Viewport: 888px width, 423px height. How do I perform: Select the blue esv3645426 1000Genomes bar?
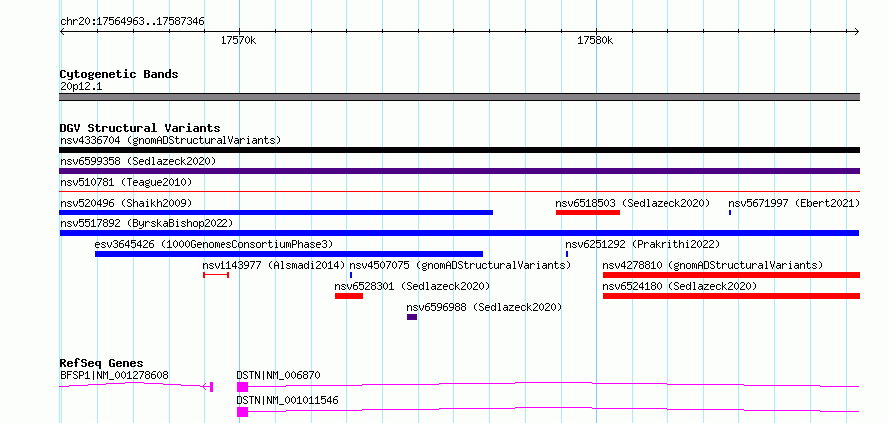[x=288, y=254]
